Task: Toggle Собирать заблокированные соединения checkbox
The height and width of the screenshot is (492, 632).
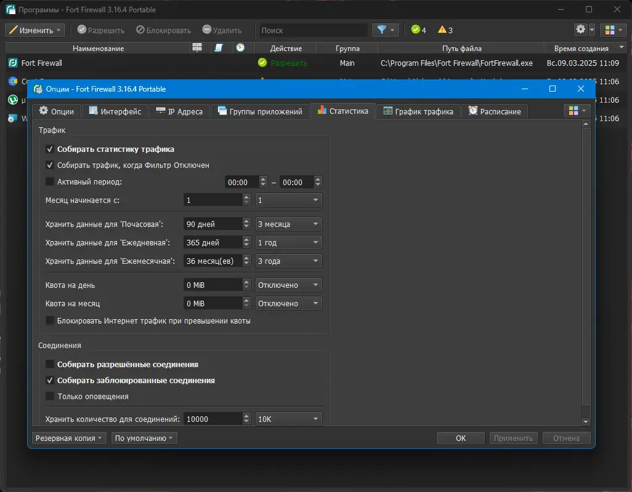Action: coord(50,381)
